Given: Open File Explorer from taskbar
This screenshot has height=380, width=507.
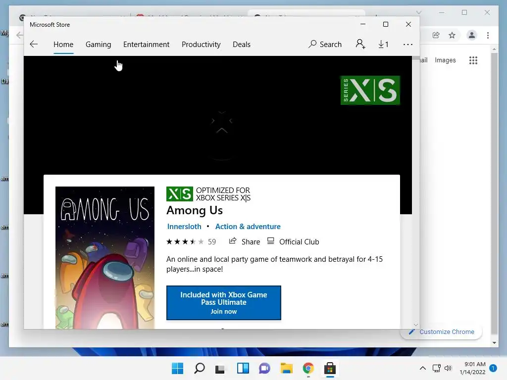Looking at the screenshot, I should (286, 368).
